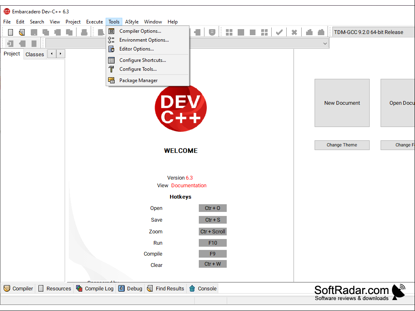Click the Ctr + Scroll hotkey box
This screenshot has width=415, height=311.
[213, 231]
